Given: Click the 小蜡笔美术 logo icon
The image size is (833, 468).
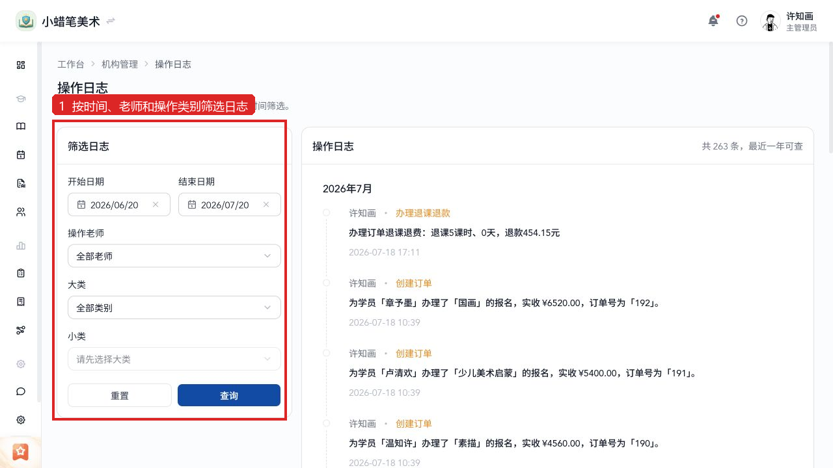Looking at the screenshot, I should [26, 21].
